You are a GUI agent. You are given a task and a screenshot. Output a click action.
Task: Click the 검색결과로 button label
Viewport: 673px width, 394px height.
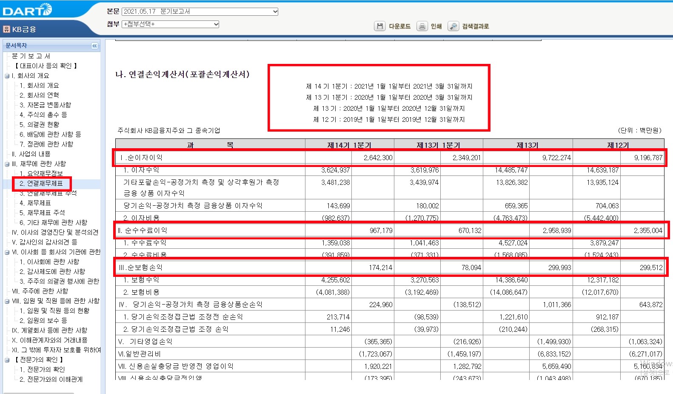[x=476, y=26]
